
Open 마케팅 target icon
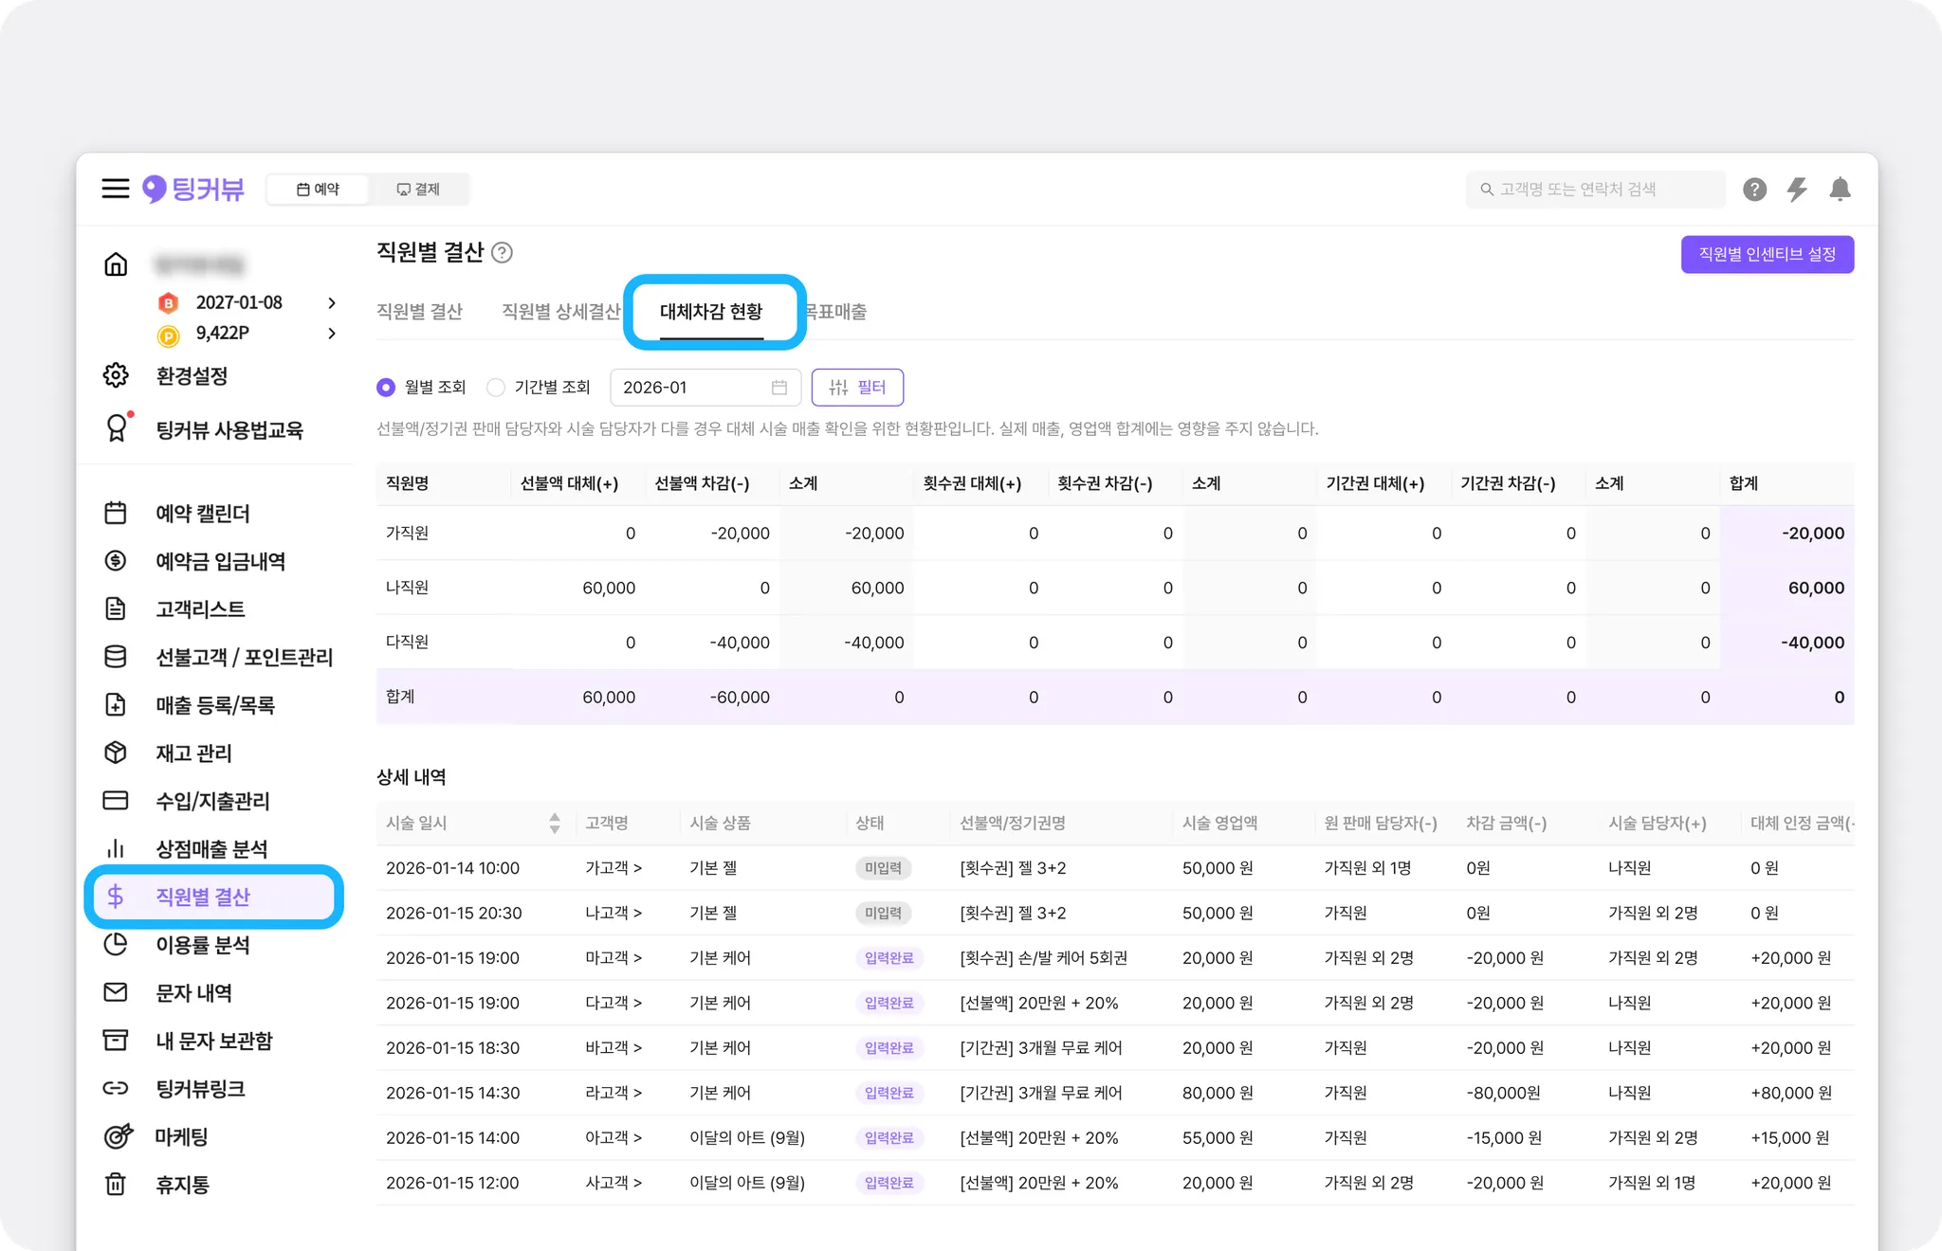pos(117,1135)
